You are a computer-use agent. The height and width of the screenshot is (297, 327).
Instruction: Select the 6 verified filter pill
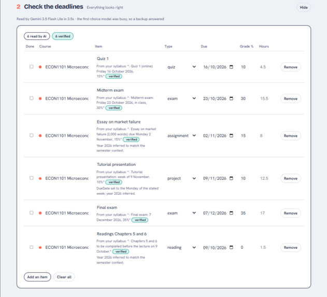63,36
